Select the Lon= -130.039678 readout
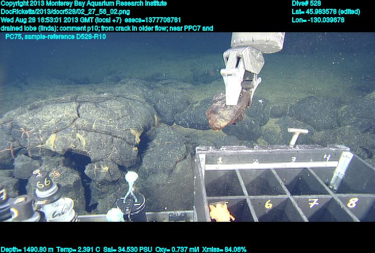 [x=318, y=20]
